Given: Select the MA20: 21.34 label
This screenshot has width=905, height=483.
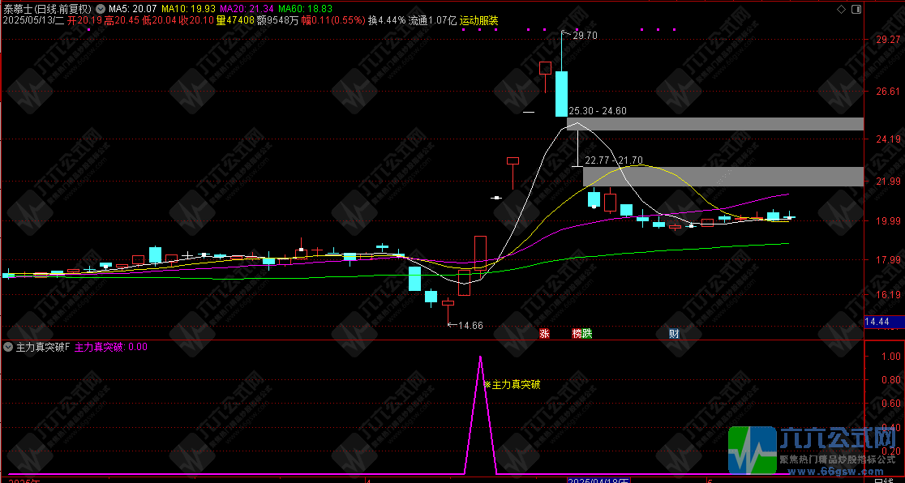Looking at the screenshot, I should (245, 10).
